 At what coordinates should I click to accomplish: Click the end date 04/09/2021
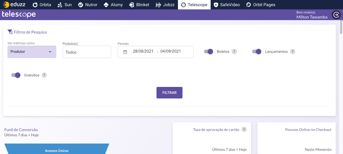pyautogui.click(x=171, y=51)
